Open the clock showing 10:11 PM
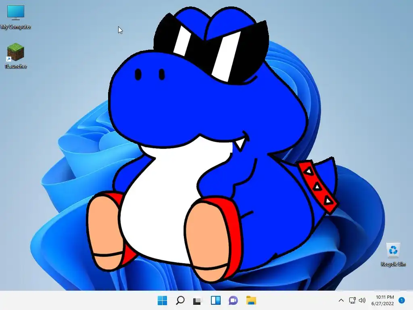 coord(385,297)
